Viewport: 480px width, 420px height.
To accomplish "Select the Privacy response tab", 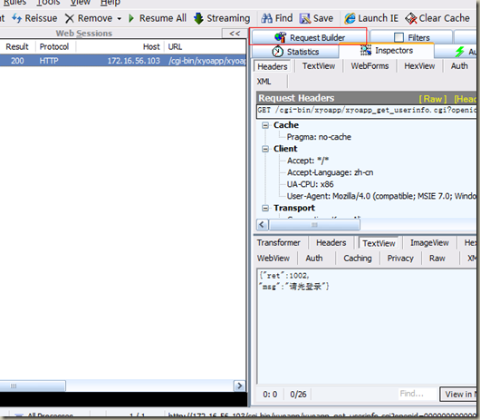I will pos(400,259).
